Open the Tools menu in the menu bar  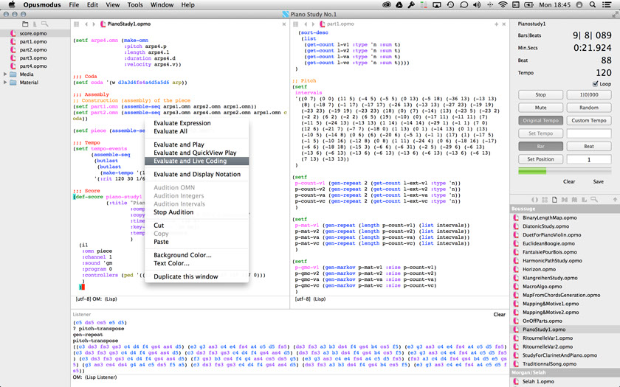click(x=135, y=4)
